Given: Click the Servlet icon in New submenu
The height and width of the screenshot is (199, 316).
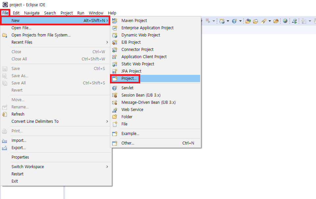Looking at the screenshot, I should click(115, 88).
